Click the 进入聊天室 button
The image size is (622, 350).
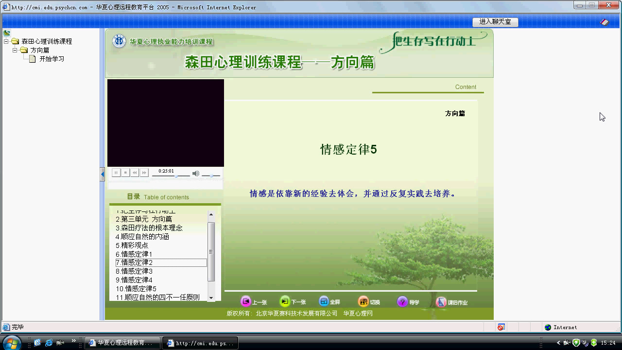(x=495, y=22)
